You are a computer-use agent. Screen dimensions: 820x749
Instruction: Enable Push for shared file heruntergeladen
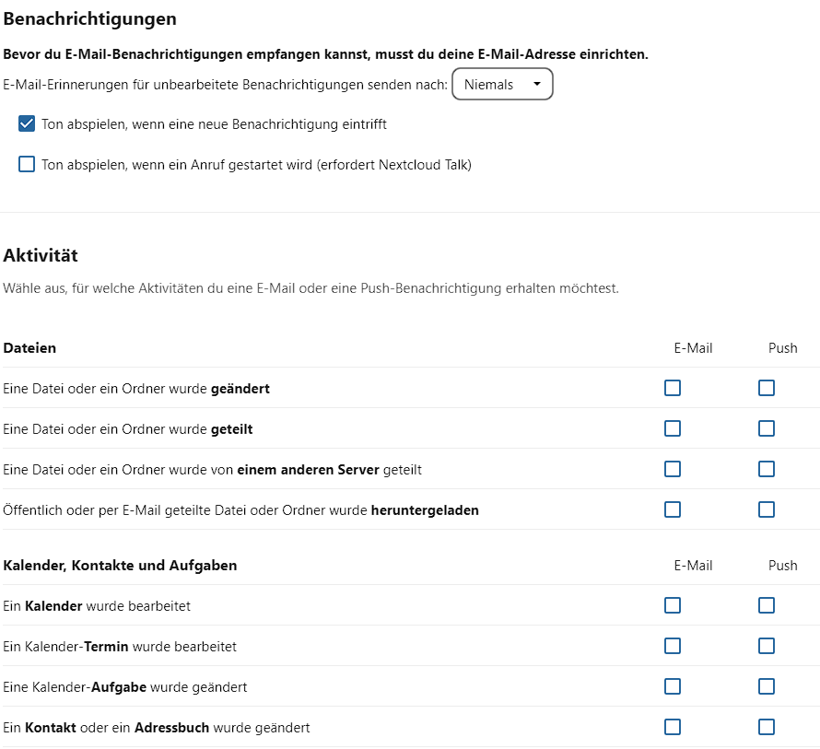(767, 510)
